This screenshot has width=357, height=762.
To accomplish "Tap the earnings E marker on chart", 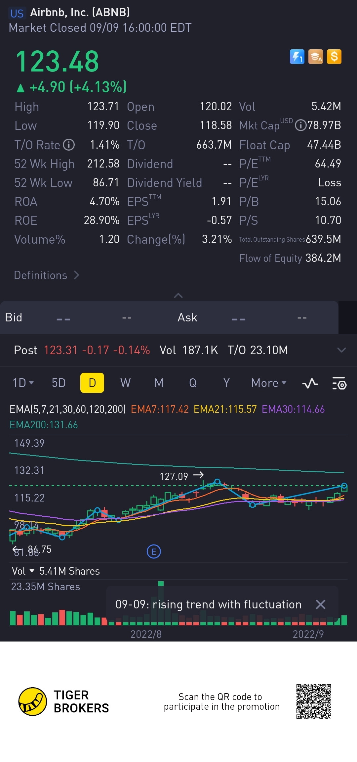I will pos(154,551).
